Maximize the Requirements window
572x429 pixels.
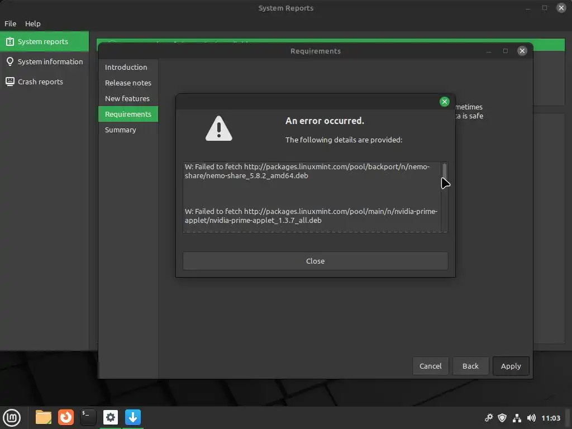(505, 51)
